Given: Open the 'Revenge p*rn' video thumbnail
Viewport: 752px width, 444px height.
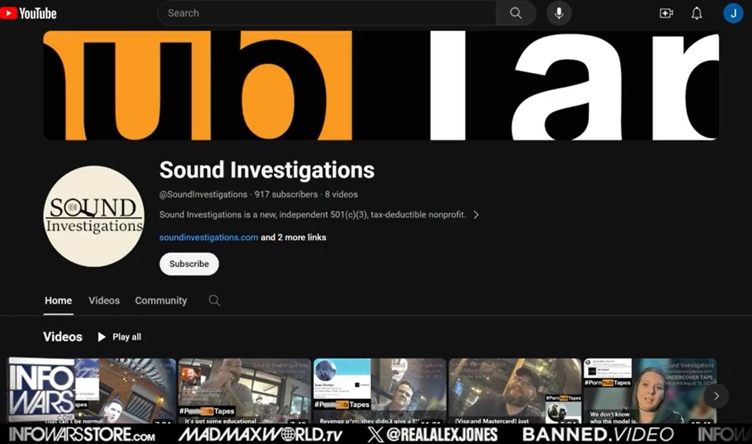Looking at the screenshot, I should click(379, 391).
